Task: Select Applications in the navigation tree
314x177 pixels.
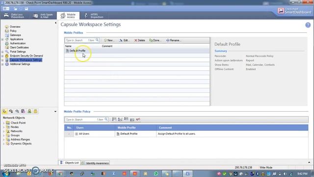Action: point(16,39)
